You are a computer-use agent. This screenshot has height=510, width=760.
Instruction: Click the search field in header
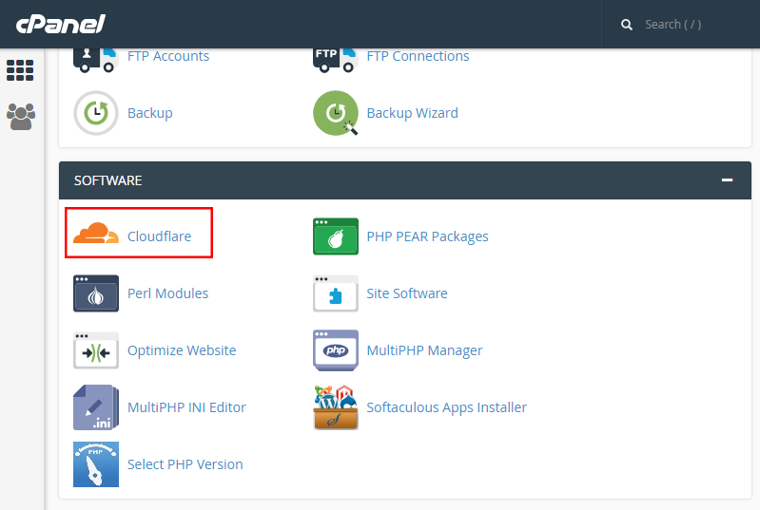click(x=685, y=25)
